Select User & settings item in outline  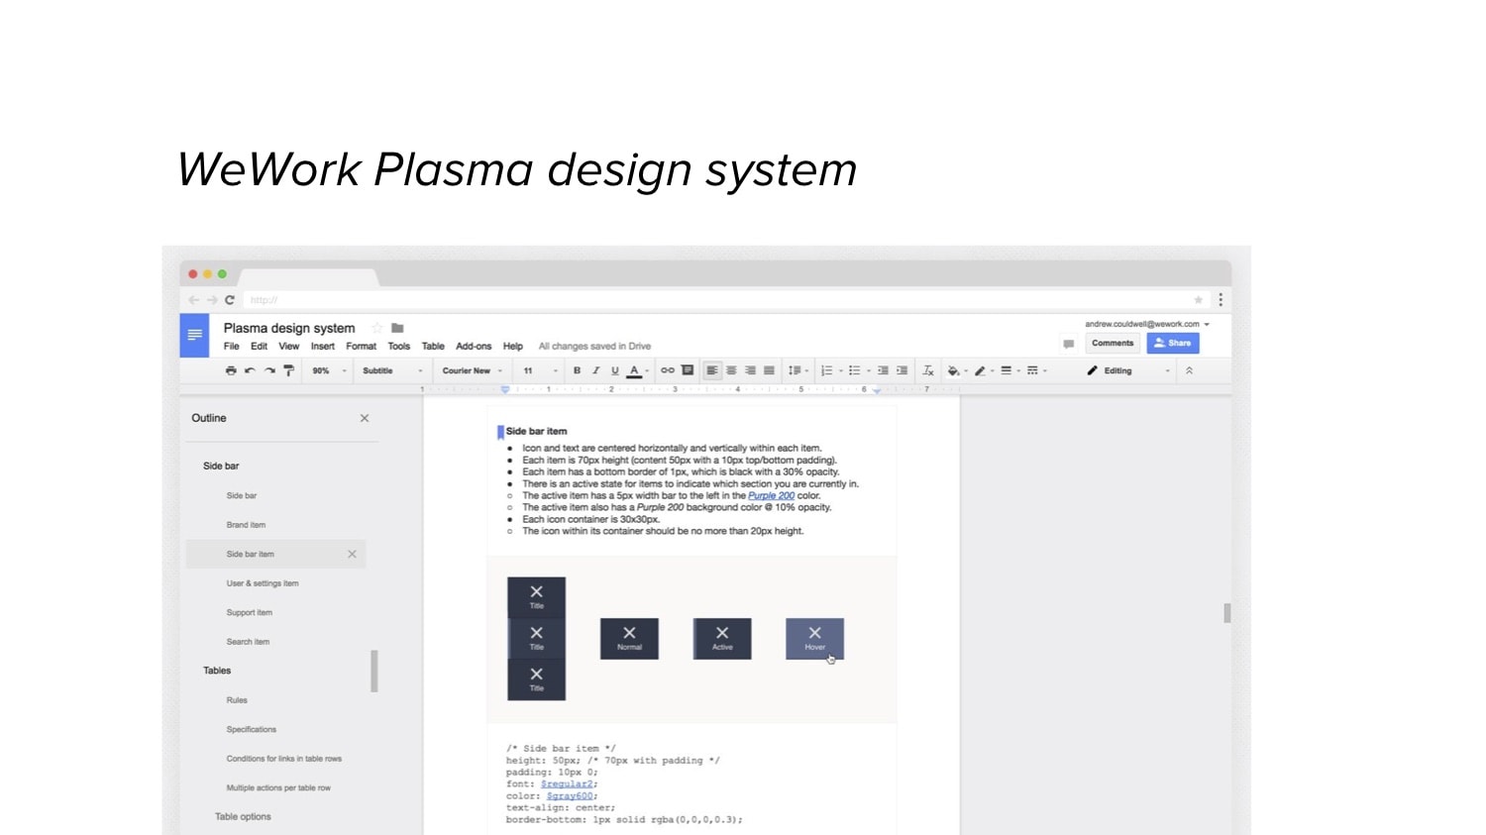(x=263, y=583)
